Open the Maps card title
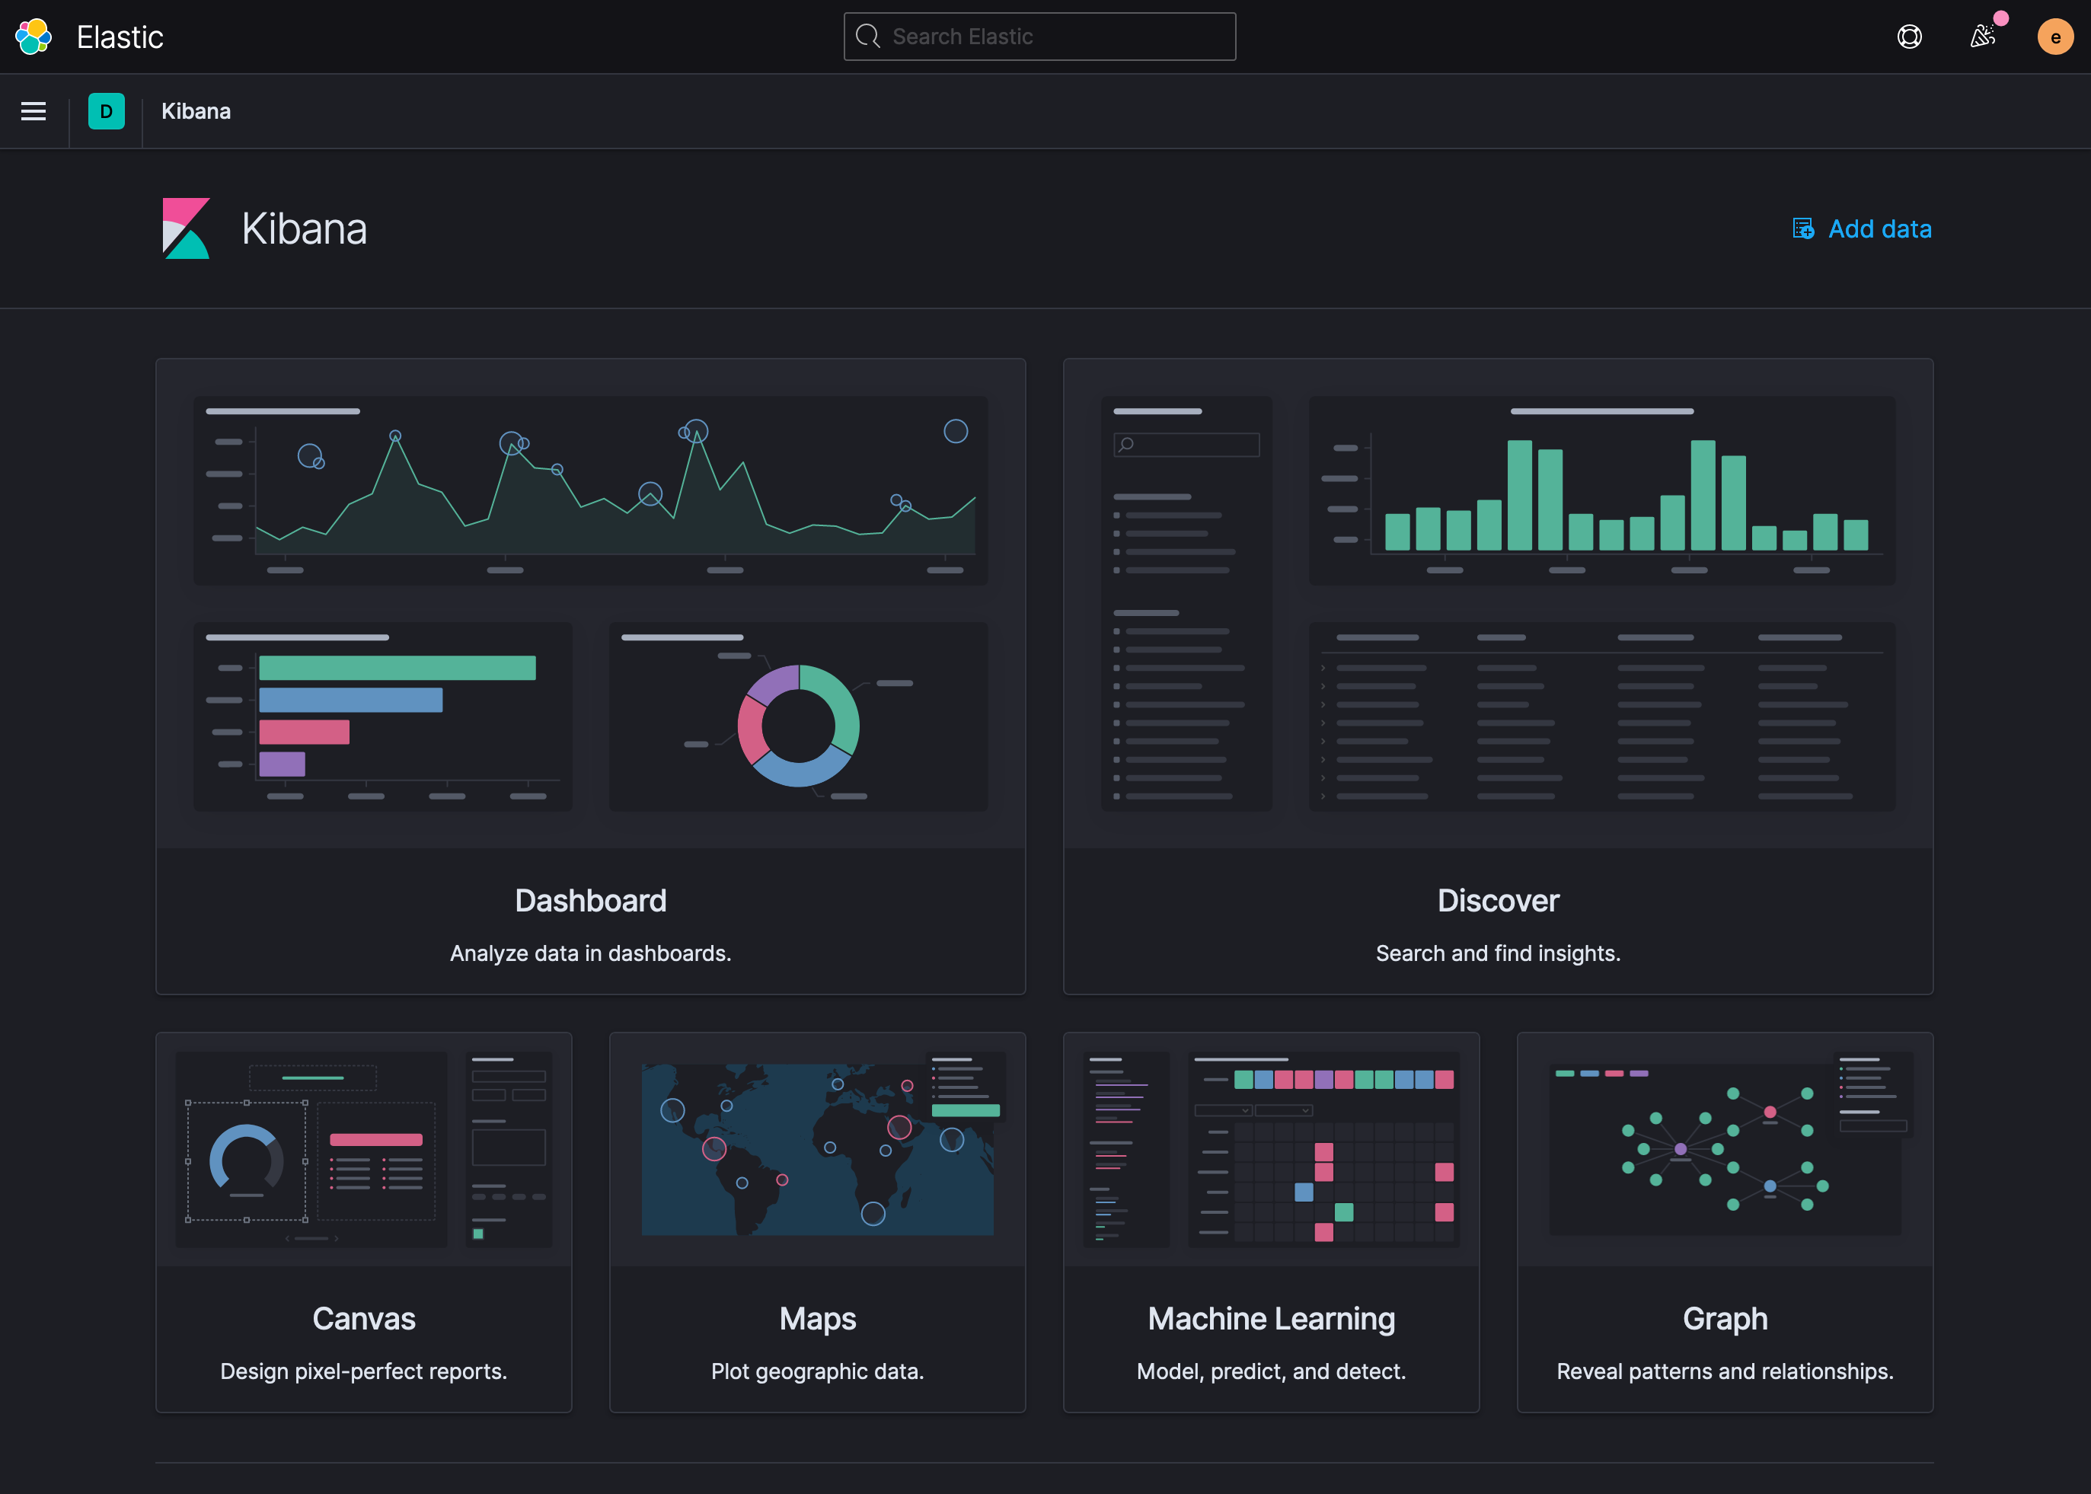Screen dimensions: 2091x1494 (817, 1318)
